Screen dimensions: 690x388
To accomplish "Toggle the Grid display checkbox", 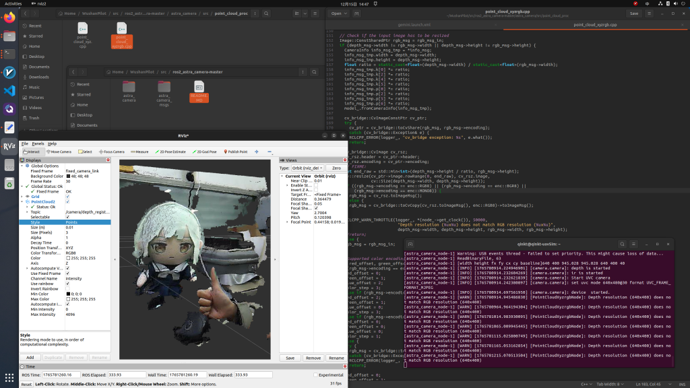I will pyautogui.click(x=67, y=197).
